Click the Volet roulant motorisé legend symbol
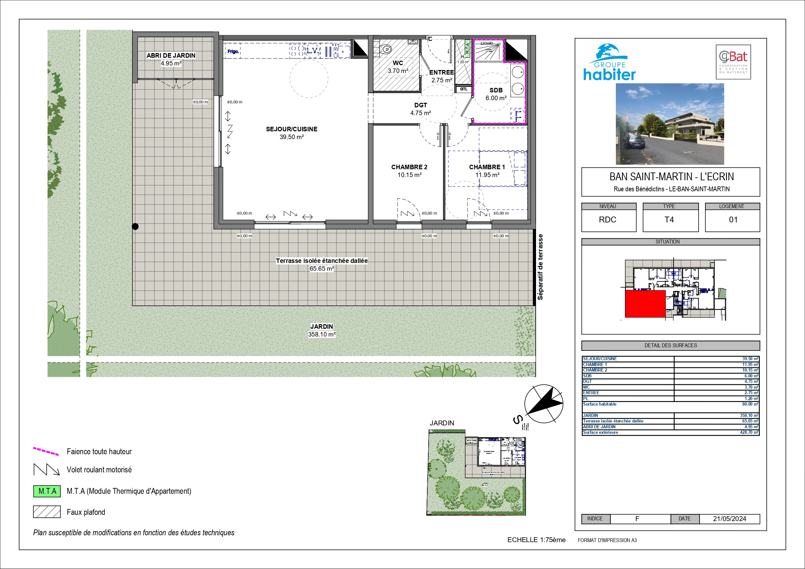Viewport: 805px width, 569px height. (x=47, y=469)
